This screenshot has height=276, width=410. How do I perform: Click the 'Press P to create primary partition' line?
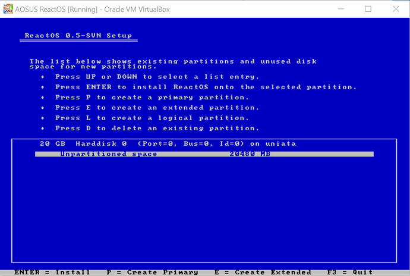(152, 97)
